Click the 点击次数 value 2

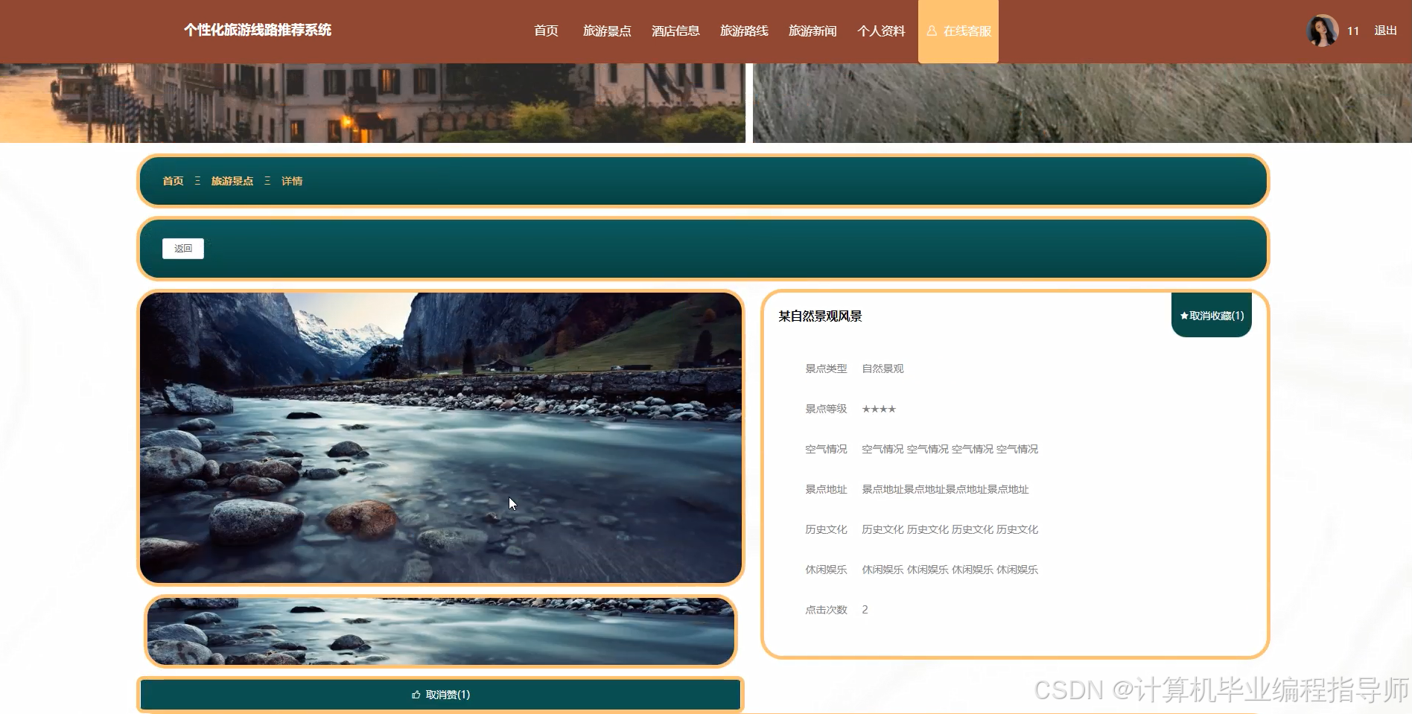pyautogui.click(x=865, y=610)
